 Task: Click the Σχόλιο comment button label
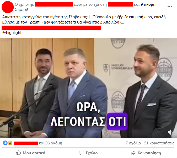[x=92, y=153]
